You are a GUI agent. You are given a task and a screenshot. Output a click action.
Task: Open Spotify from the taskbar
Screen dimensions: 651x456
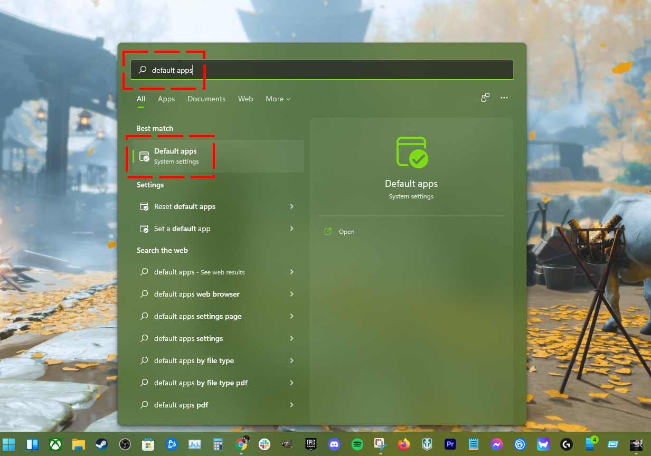tap(357, 444)
